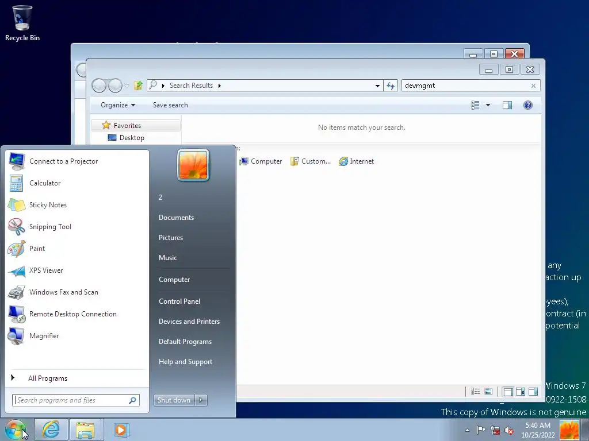Click the Start orb button

(15, 430)
